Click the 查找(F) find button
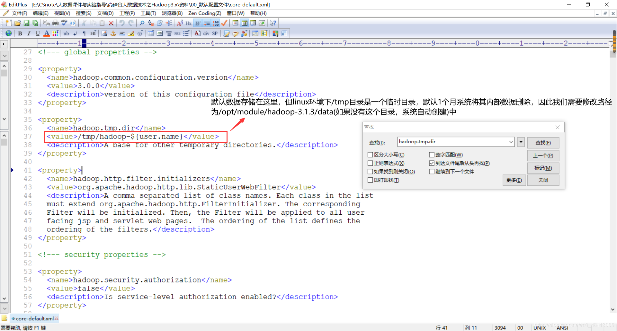The height and width of the screenshot is (331, 617). (543, 143)
